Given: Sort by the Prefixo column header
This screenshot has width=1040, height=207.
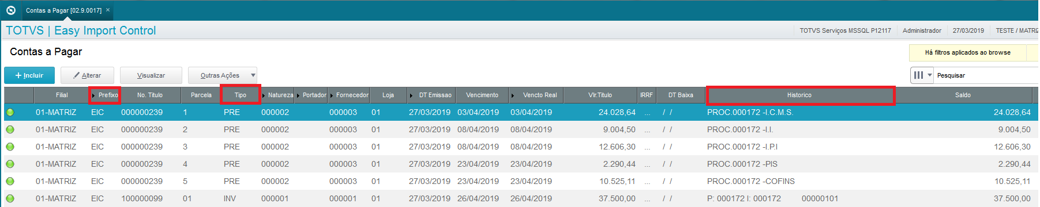Looking at the screenshot, I should 105,95.
